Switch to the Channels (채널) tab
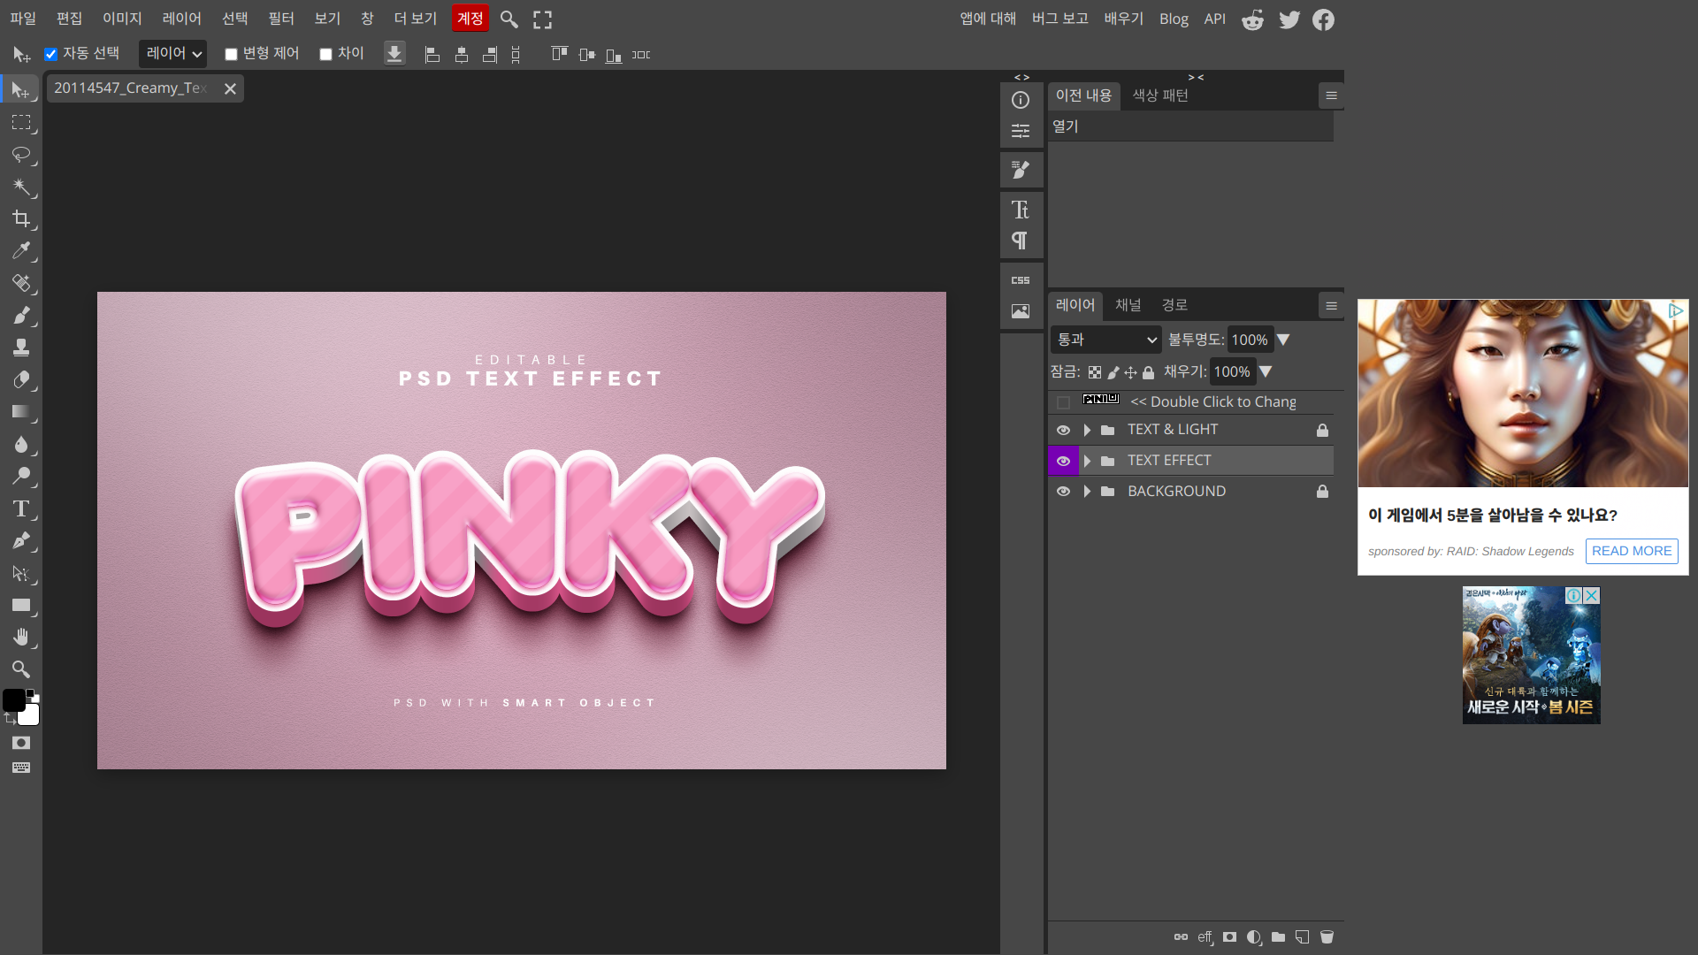1698x955 pixels. [1128, 305]
